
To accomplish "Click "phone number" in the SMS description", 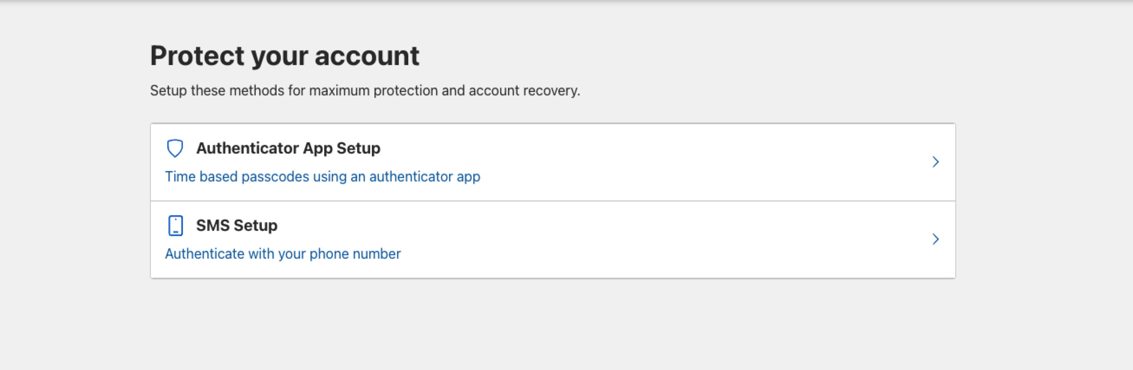I will tap(355, 254).
